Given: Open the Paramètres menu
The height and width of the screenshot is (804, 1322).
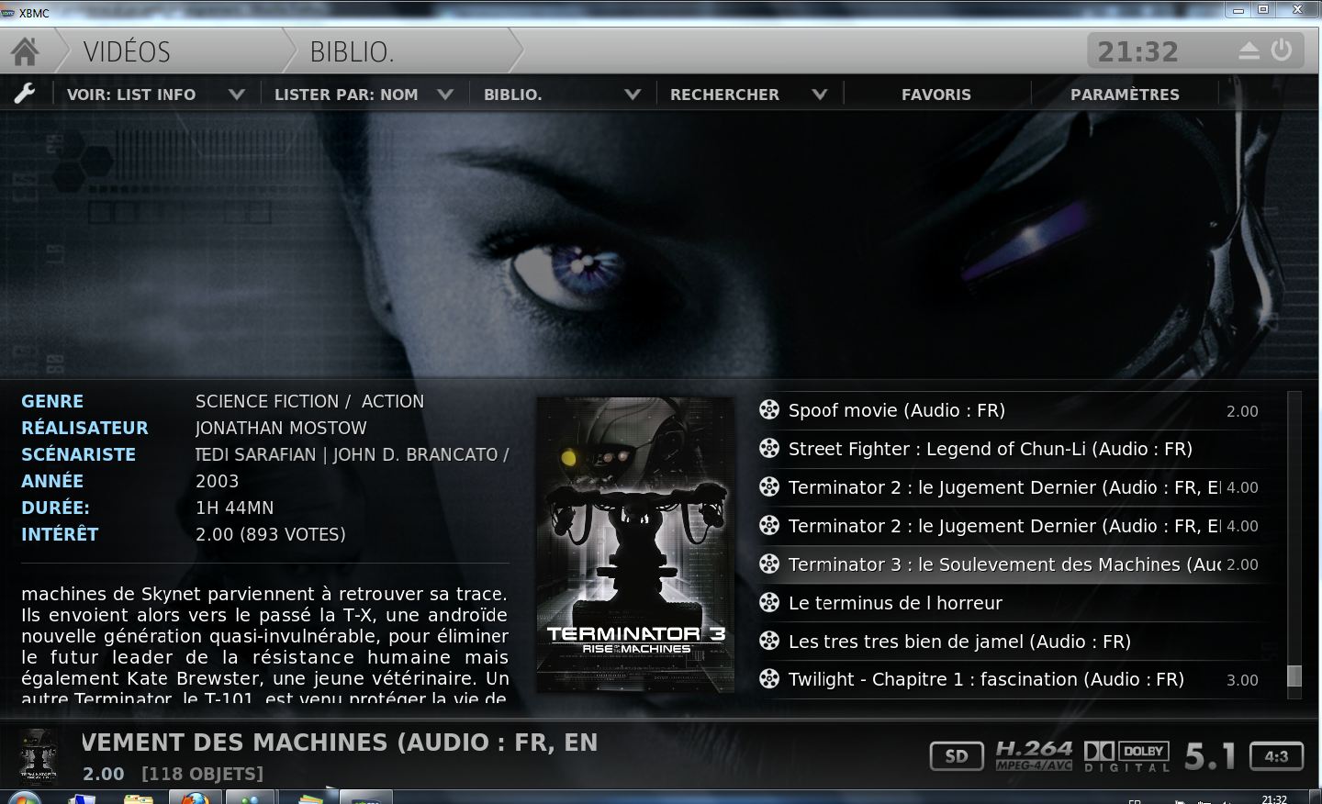Looking at the screenshot, I should (1125, 95).
